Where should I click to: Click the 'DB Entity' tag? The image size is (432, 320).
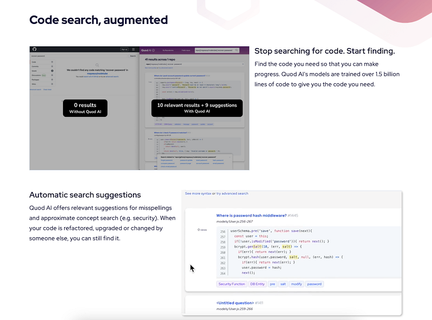click(x=257, y=284)
